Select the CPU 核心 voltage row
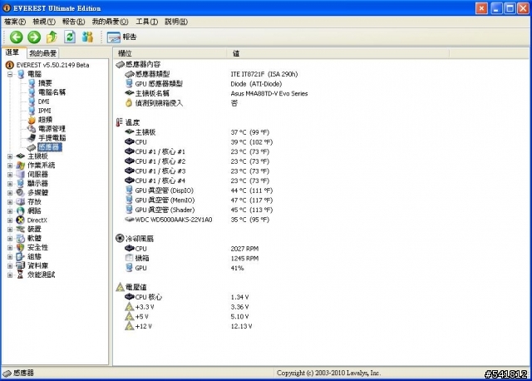Screen dimensions: 532x381 [x=187, y=297]
